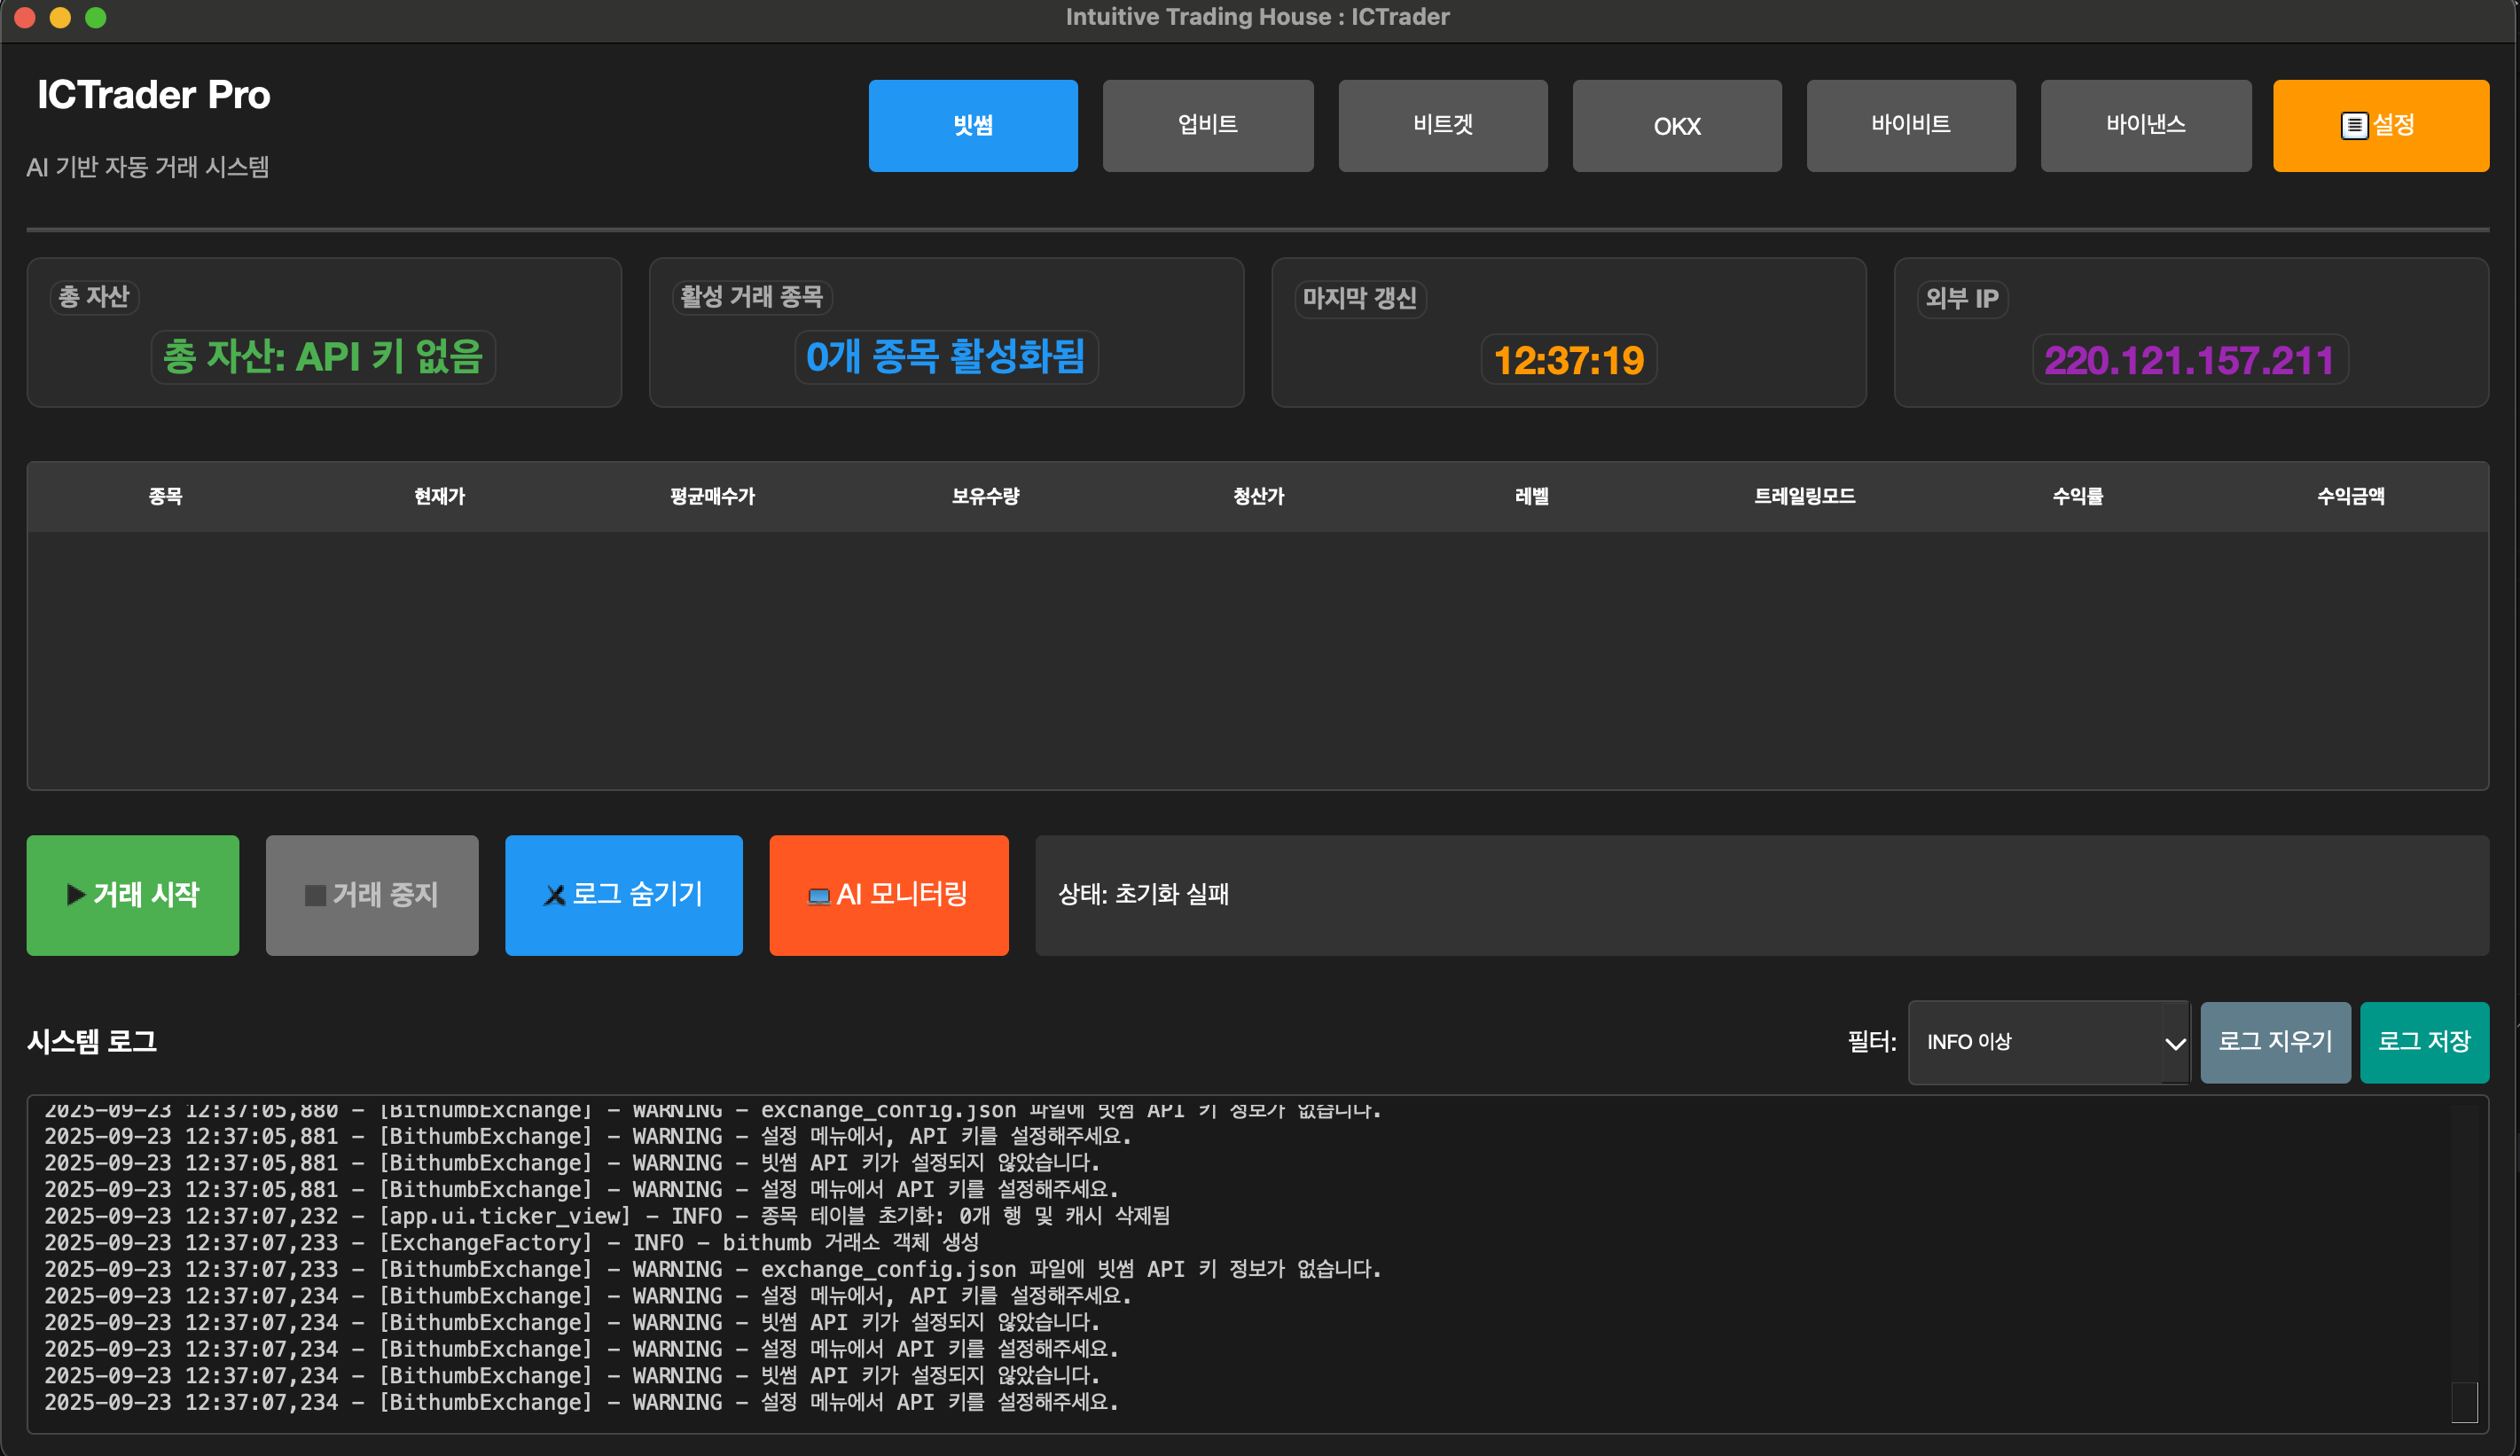Switch to the 업비트 exchange tab

tap(1207, 125)
